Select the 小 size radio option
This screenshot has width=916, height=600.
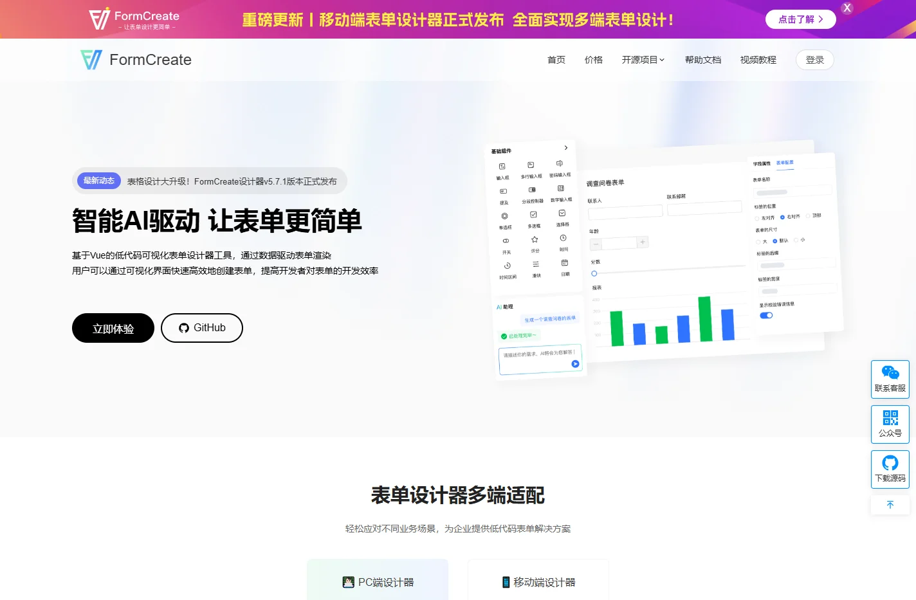[800, 240]
